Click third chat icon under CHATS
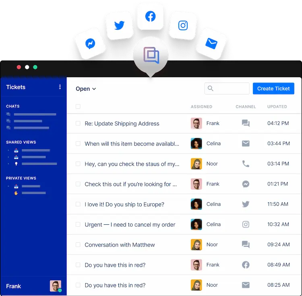The height and width of the screenshot is (296, 302). pyautogui.click(x=8, y=128)
